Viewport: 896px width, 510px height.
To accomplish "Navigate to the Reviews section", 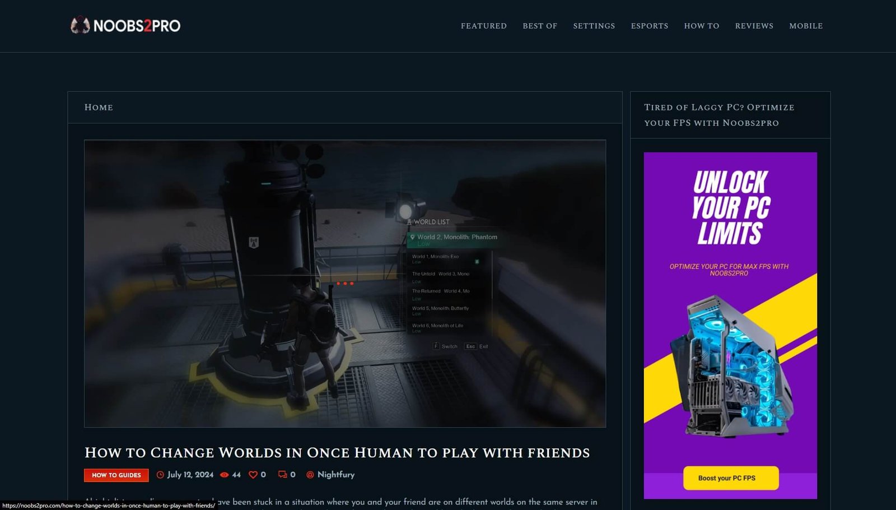I will pyautogui.click(x=754, y=26).
